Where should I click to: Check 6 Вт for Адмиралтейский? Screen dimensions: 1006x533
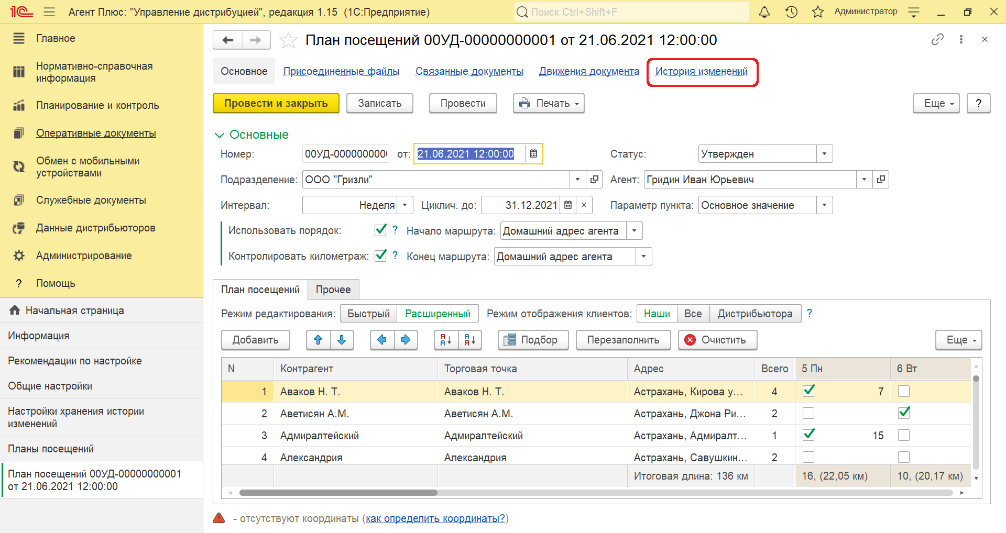[904, 435]
